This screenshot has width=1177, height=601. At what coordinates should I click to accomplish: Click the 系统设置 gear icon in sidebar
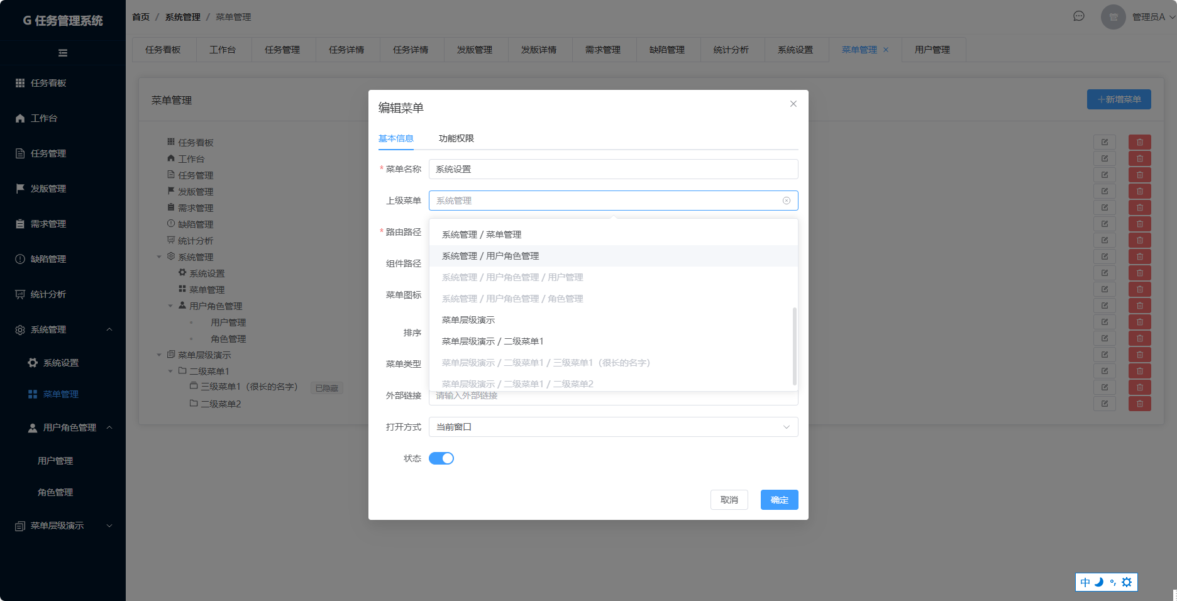click(33, 363)
